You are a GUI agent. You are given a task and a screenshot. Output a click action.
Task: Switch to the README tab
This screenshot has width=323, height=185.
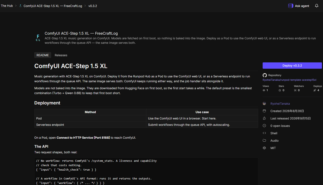pos(43,55)
